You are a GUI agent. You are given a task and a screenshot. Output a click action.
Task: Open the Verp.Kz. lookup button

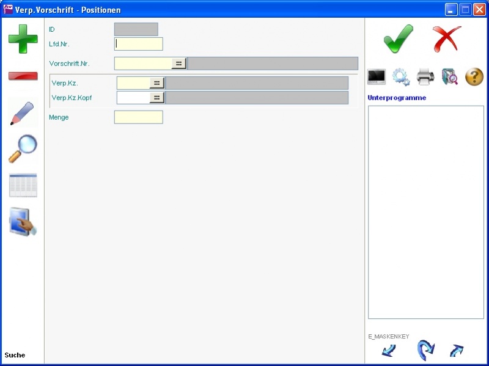(157, 83)
